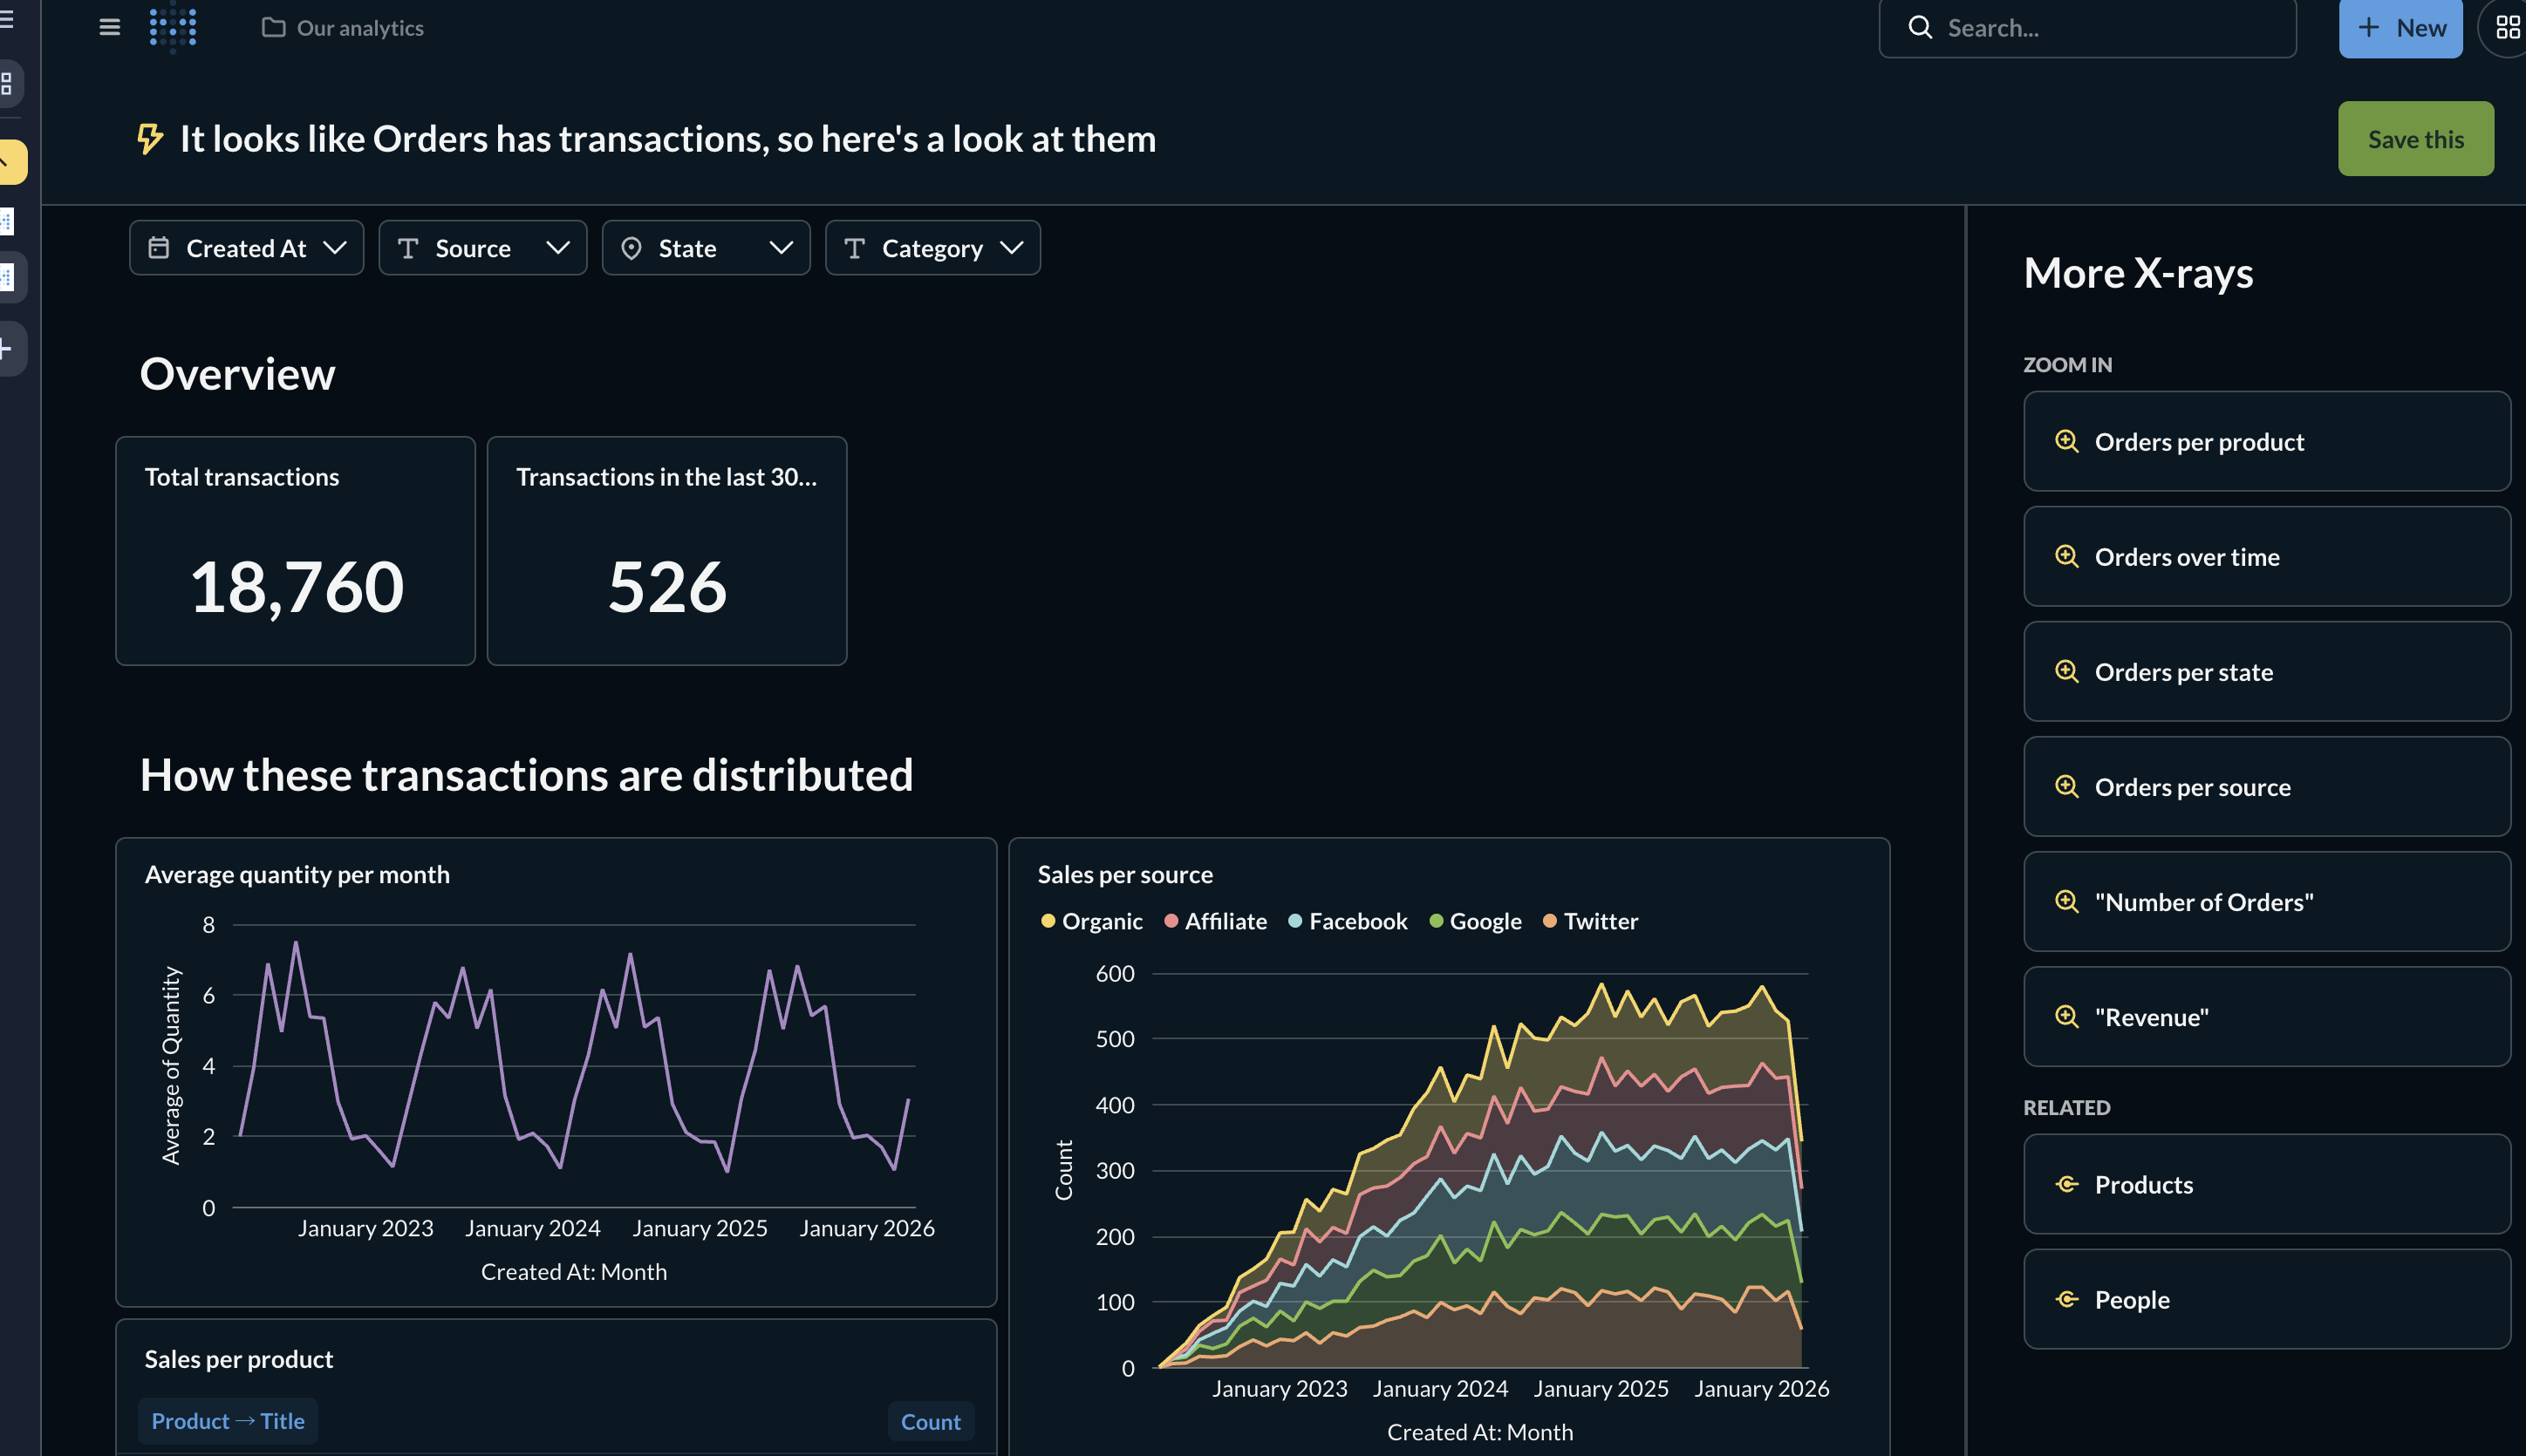Viewport: 2526px width, 1456px height.
Task: Open the Source filter dropdown
Action: click(x=482, y=248)
